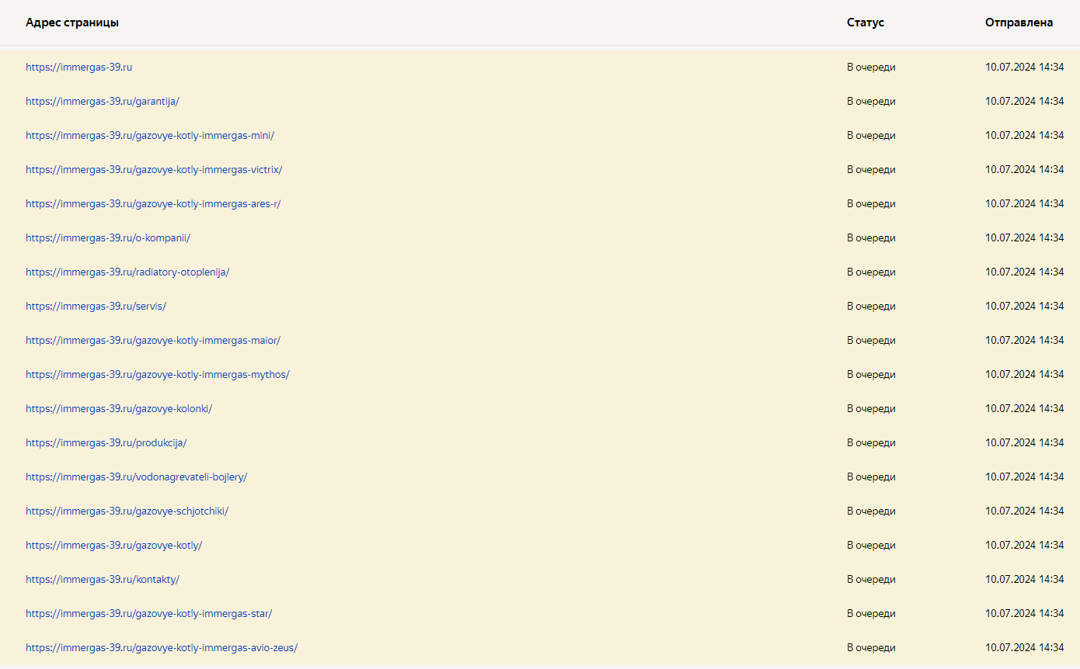Open the gazovye-kotly-immergas-ares-r link

click(x=153, y=203)
